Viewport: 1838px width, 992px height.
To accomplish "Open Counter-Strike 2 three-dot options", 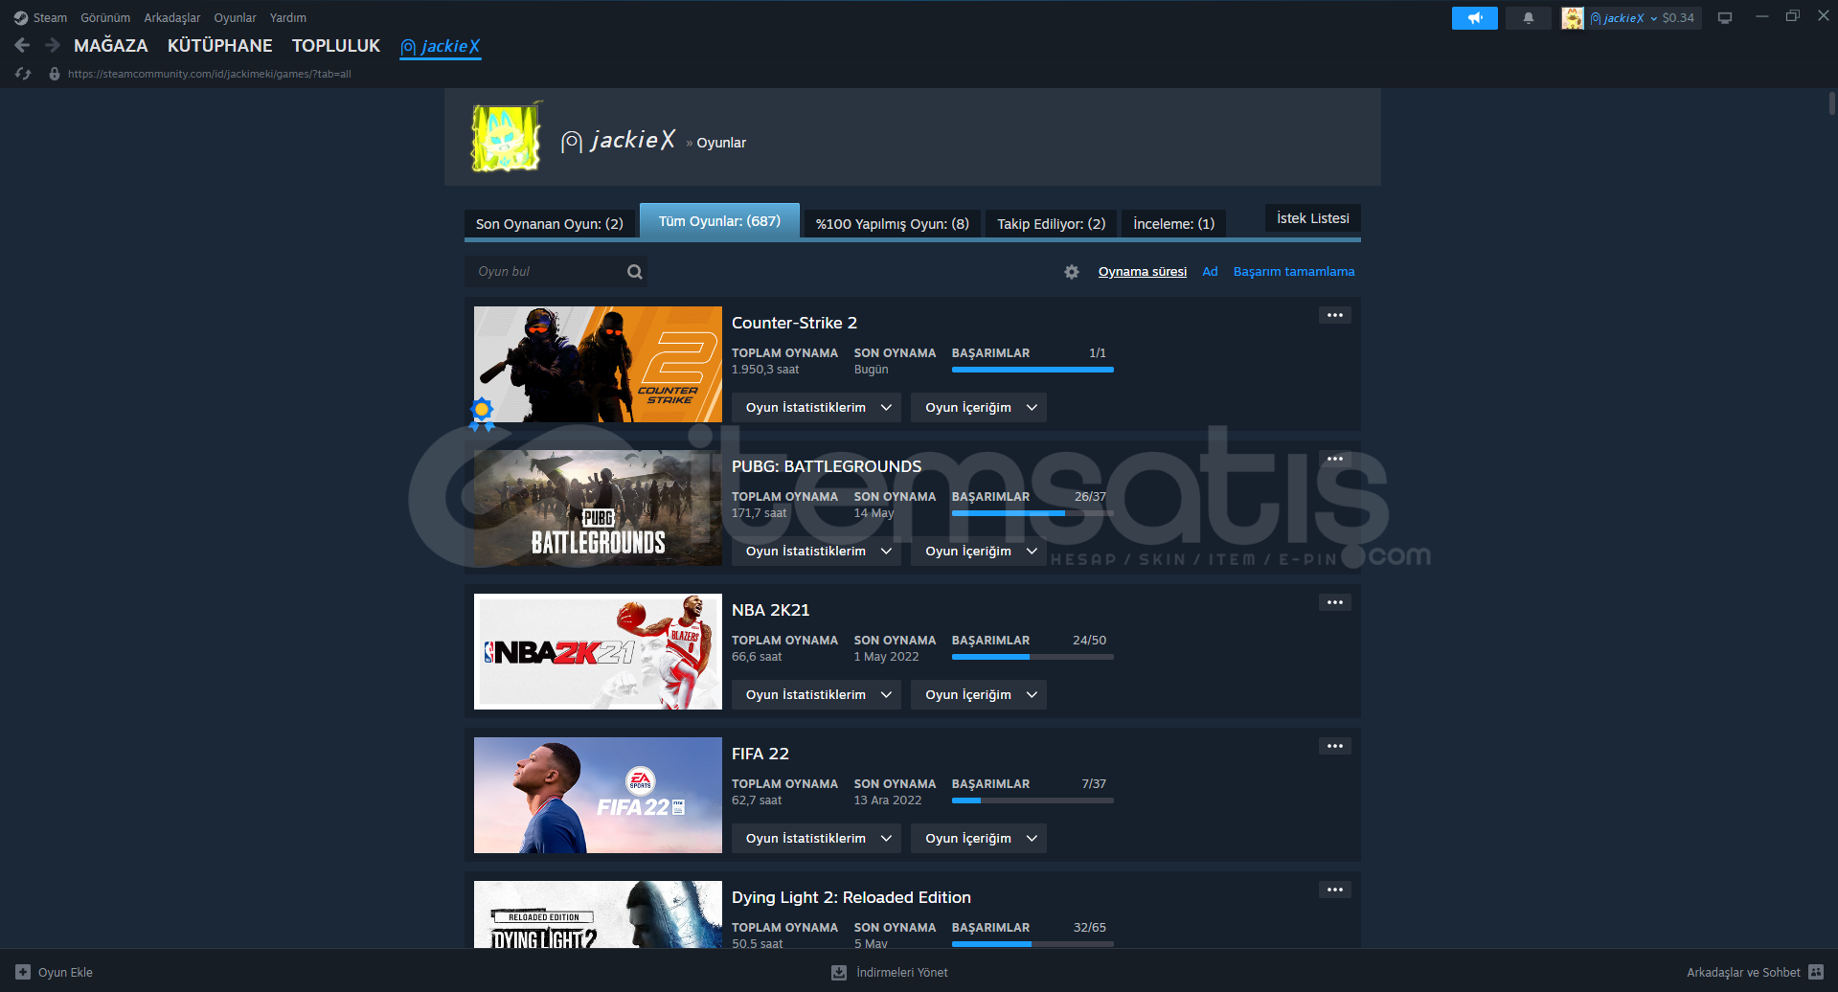I will [x=1335, y=315].
